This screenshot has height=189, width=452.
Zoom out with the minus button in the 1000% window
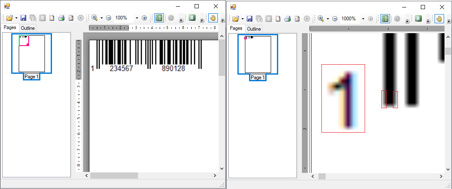(335, 19)
